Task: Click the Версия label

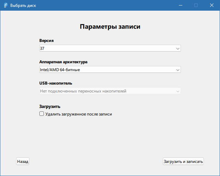Action: tap(47, 41)
